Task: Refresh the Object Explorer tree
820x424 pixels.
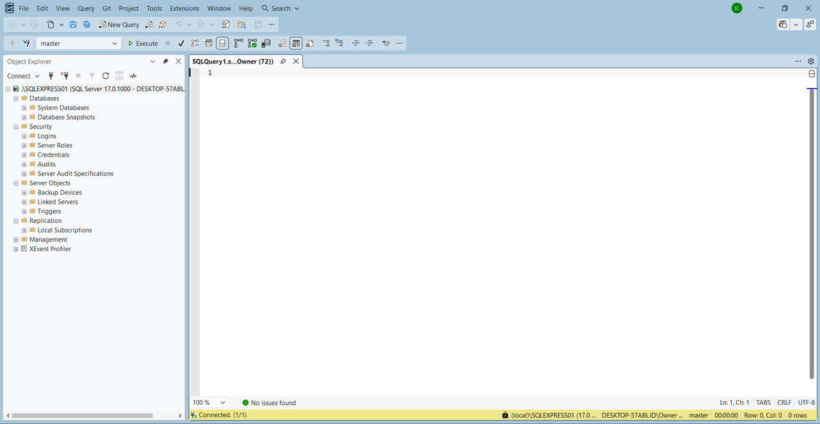Action: [105, 76]
